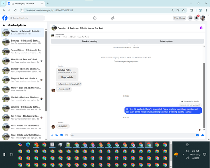Bookmark this page with the star
This screenshot has width=210, height=168.
(184, 10)
